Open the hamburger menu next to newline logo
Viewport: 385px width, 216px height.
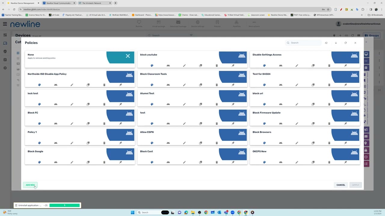(x=5, y=24)
